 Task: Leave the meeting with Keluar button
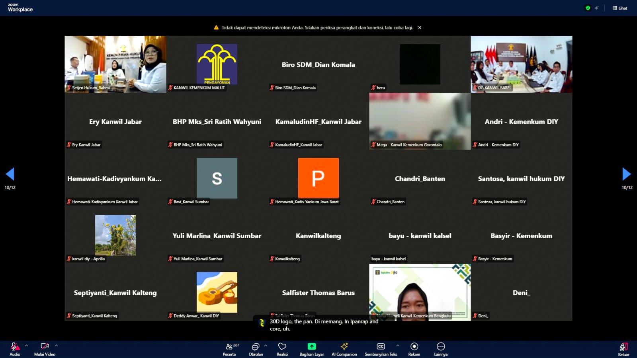pos(623,349)
